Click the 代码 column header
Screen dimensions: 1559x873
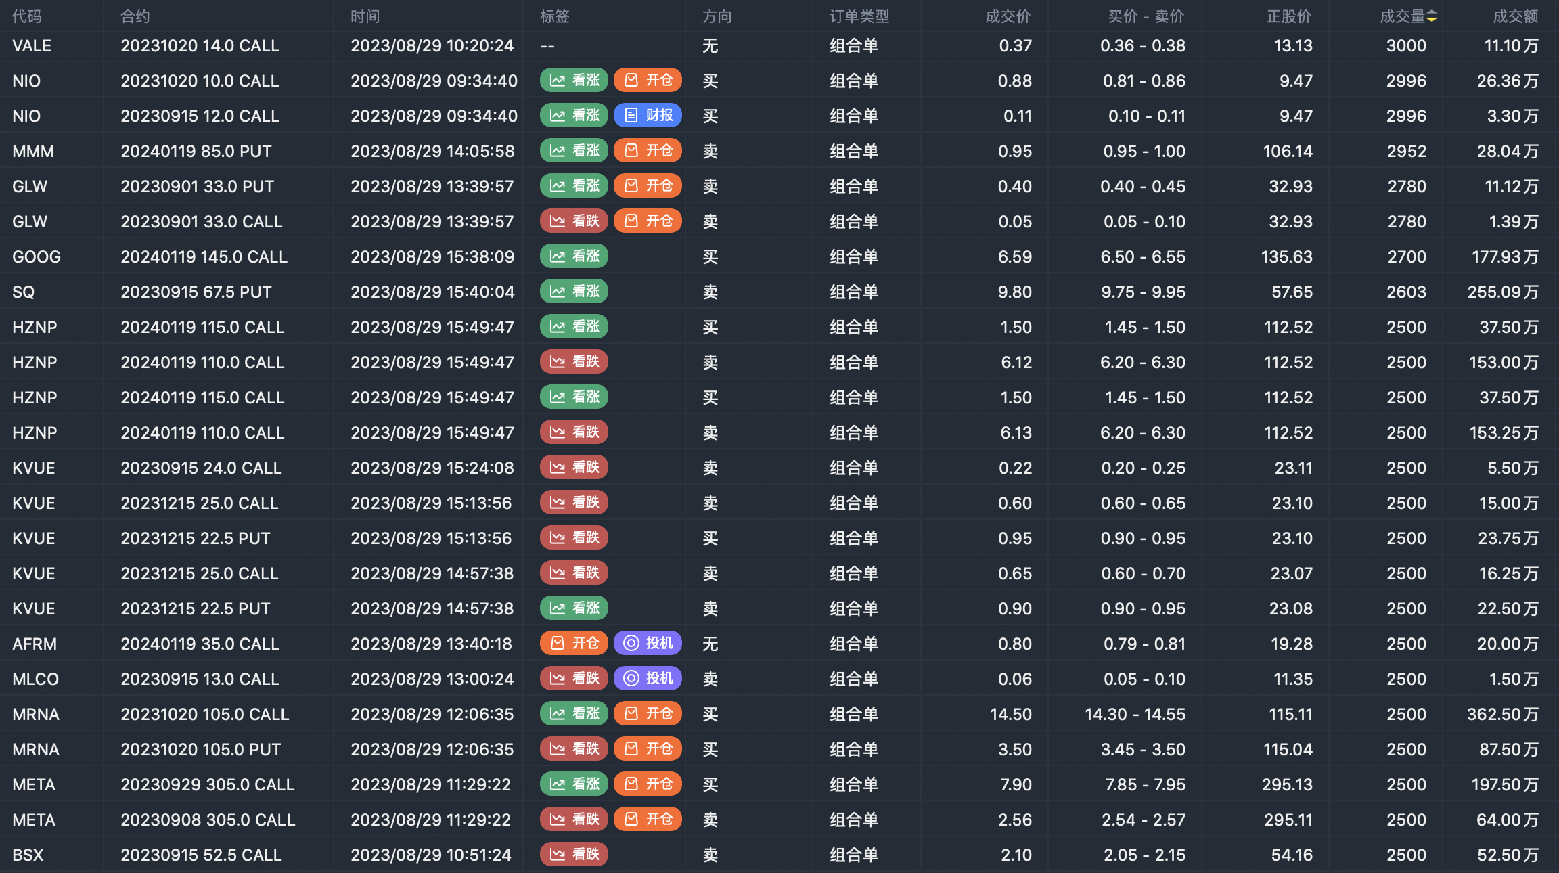[27, 17]
